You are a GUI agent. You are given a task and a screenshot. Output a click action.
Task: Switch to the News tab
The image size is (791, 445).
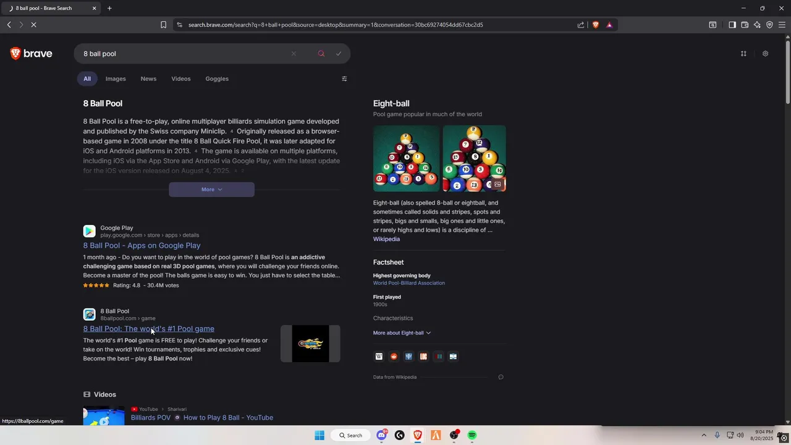point(148,78)
